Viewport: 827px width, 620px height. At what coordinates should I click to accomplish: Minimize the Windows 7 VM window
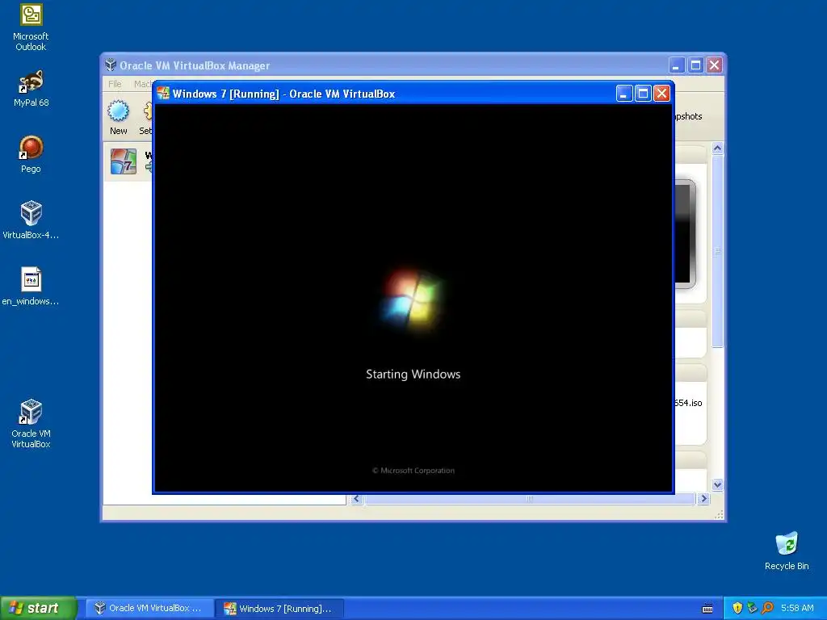tap(624, 94)
